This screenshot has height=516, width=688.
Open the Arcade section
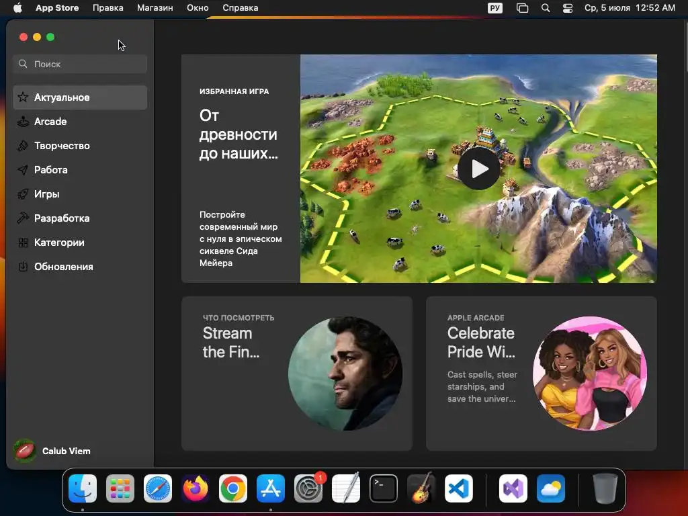80,122
